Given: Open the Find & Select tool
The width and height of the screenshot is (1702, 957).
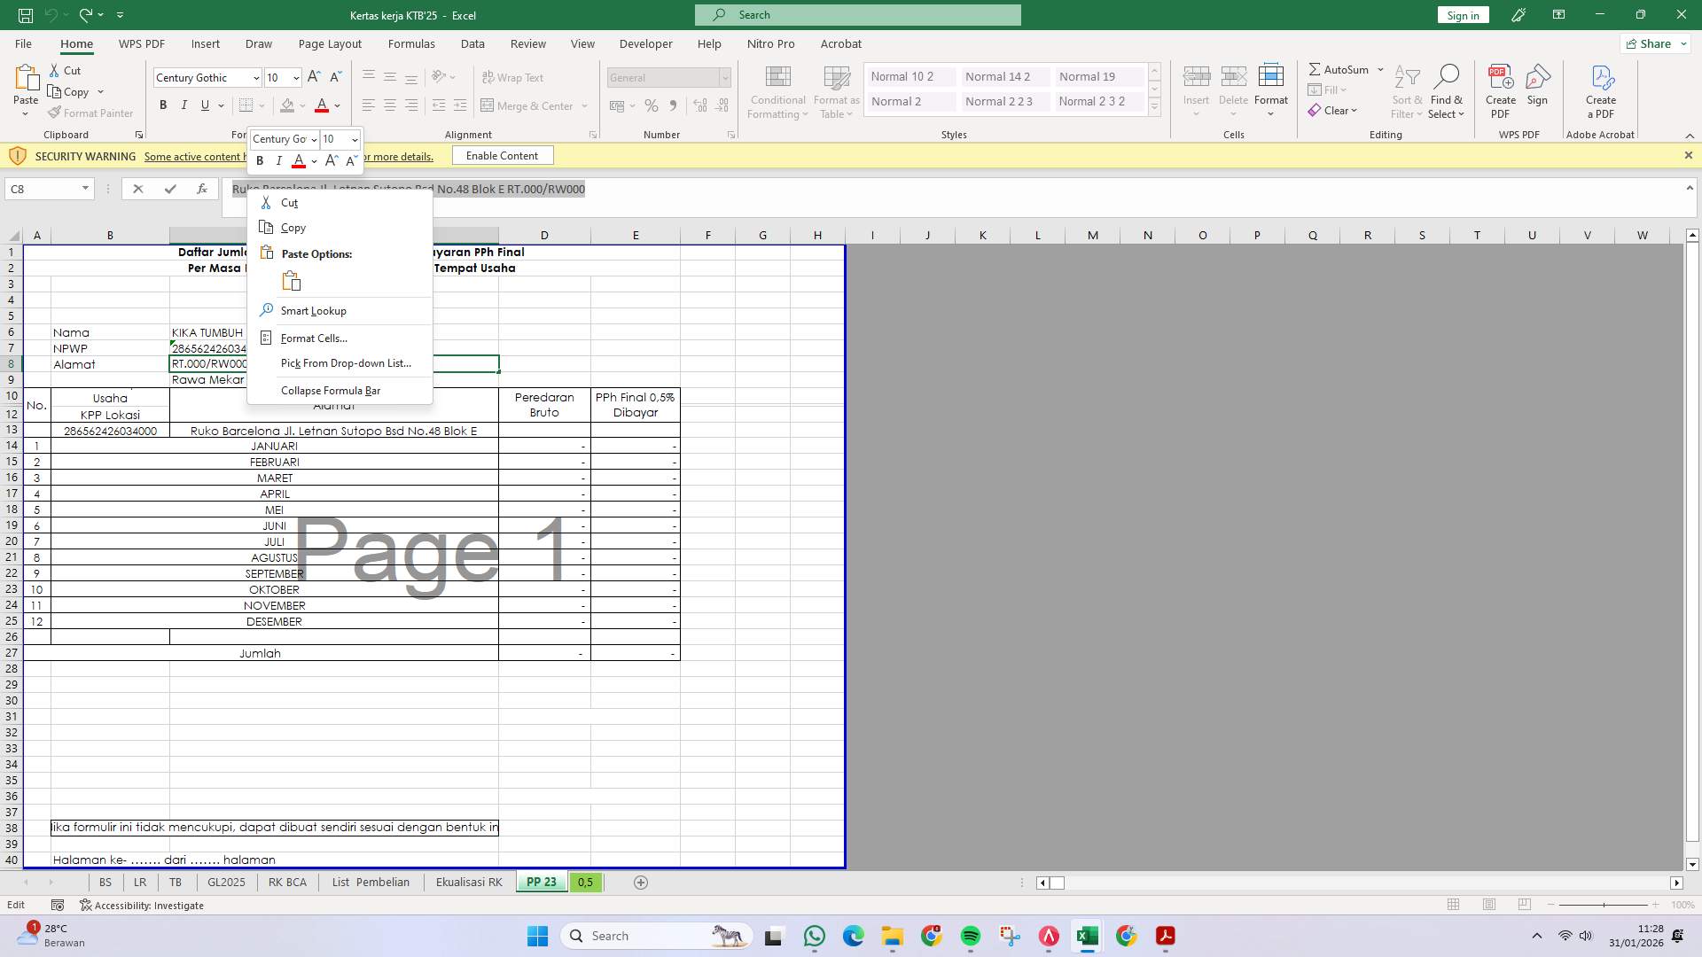Looking at the screenshot, I should (x=1447, y=91).
